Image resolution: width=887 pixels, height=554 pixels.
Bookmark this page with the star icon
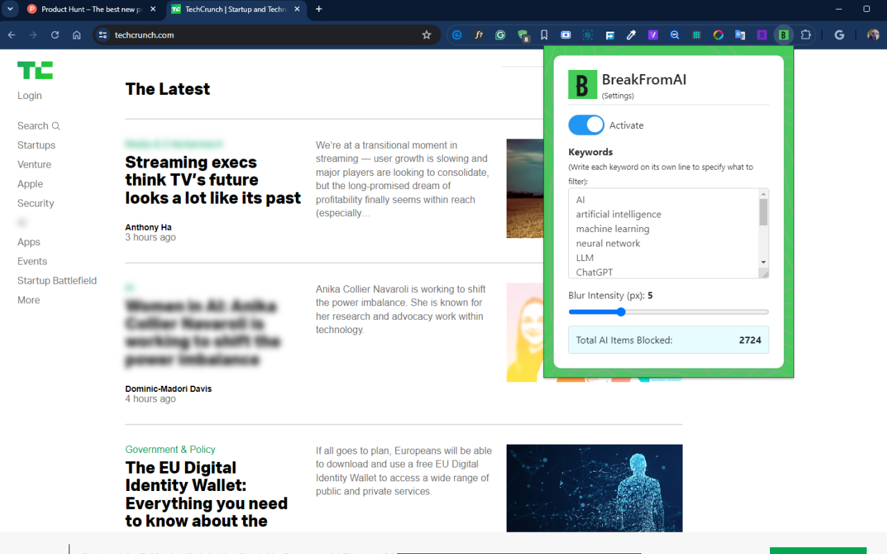[x=427, y=35]
